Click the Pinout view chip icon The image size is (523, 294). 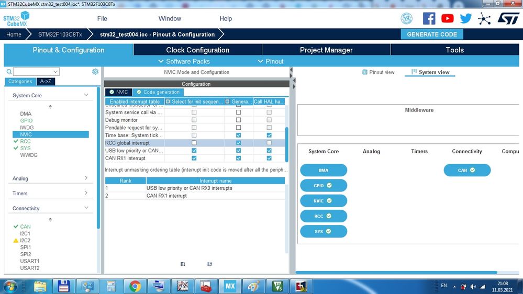(x=364, y=72)
